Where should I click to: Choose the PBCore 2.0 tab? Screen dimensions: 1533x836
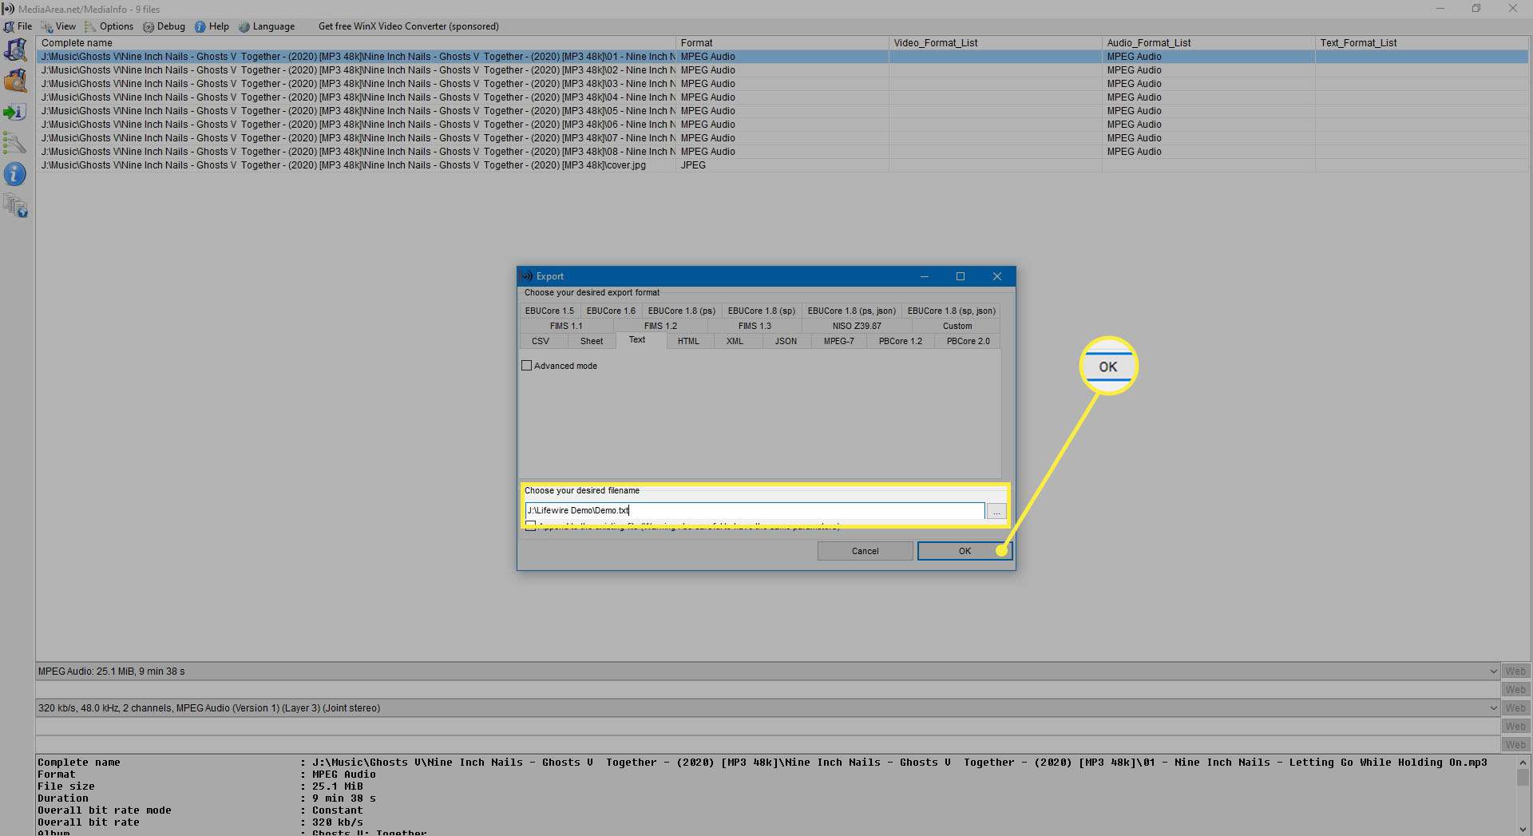click(x=968, y=341)
